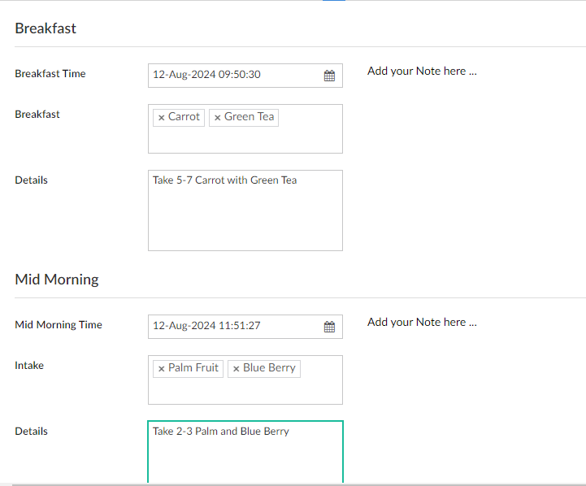Click the Breakfast Time field label

tap(50, 74)
